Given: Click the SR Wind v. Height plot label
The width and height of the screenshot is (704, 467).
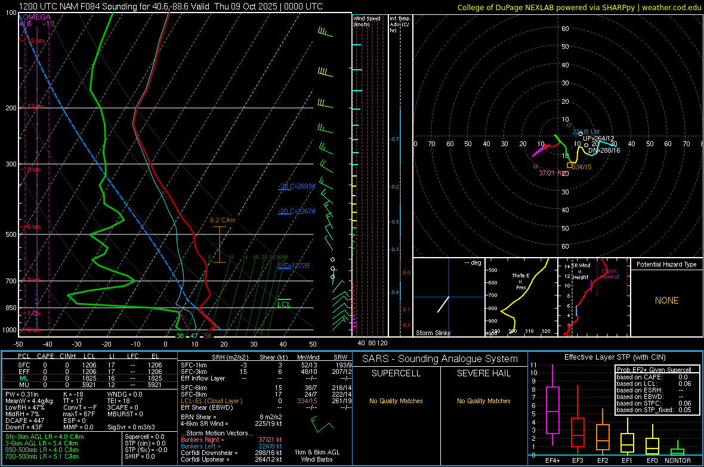Looking at the screenshot, I should [x=581, y=271].
